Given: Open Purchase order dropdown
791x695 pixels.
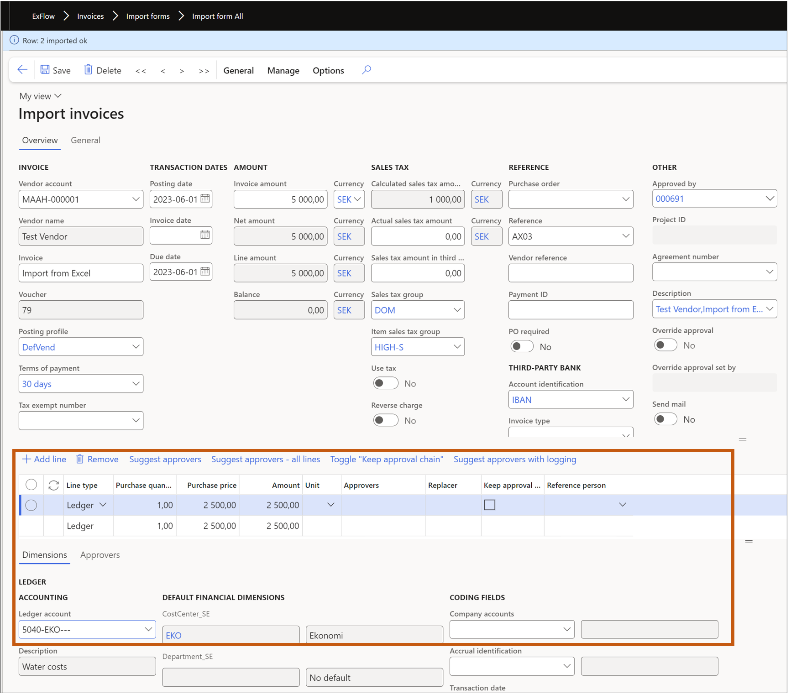Looking at the screenshot, I should click(626, 199).
